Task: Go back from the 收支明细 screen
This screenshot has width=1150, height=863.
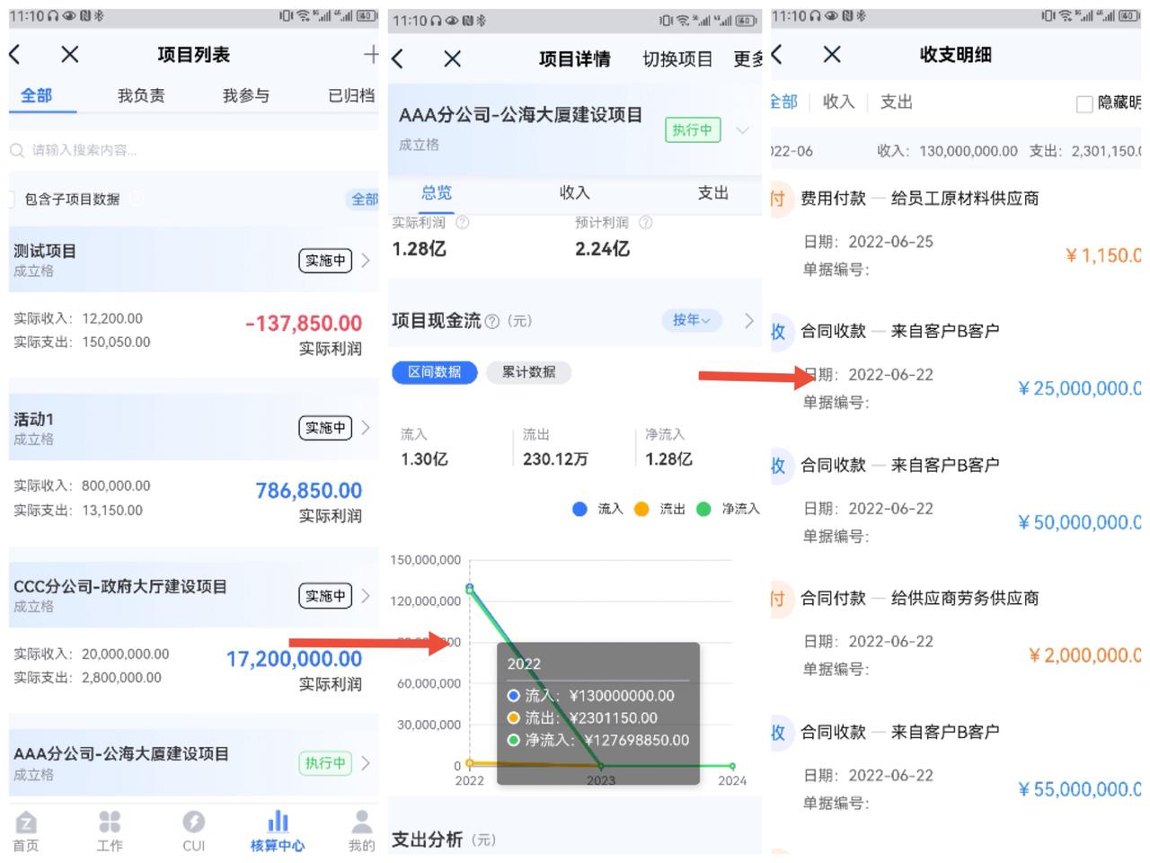Action: point(777,55)
